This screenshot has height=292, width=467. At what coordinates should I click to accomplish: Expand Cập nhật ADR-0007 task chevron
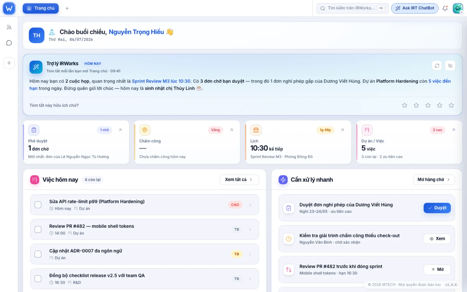coord(250,254)
